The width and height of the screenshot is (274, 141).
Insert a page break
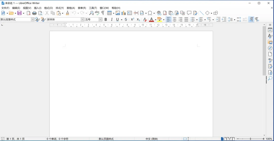pyautogui.click(x=136, y=13)
